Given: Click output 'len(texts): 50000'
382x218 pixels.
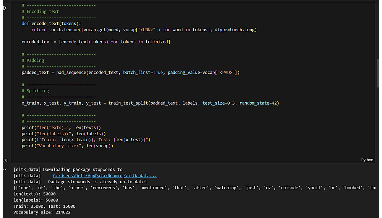Looking at the screenshot, I should 34,194.
